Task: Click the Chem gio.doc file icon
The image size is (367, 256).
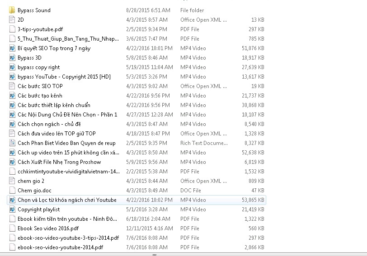Action: 12,190
